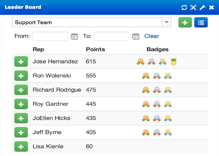The height and width of the screenshot is (156, 219).
Task: Focus the To date input field
Action: [x=112, y=36]
